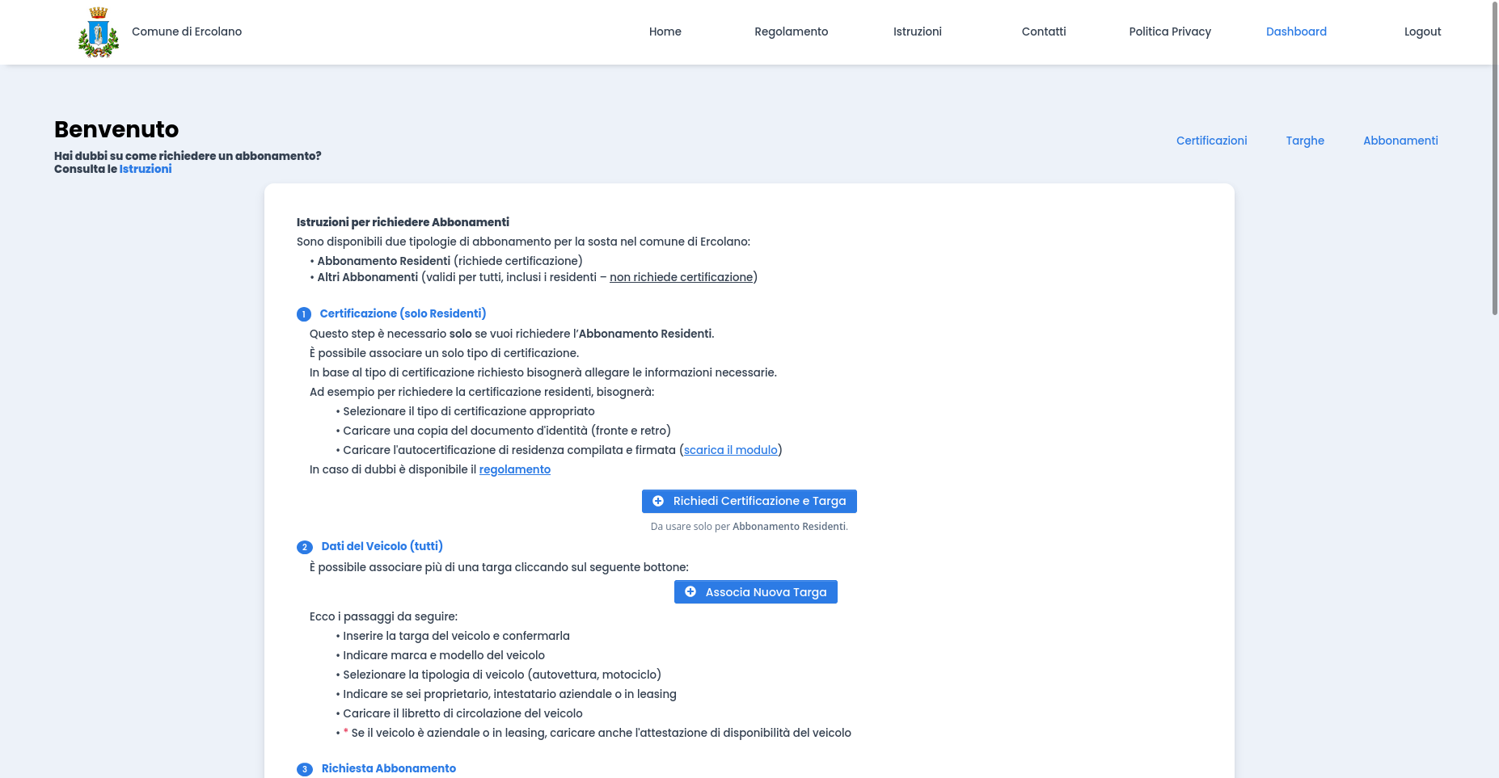The height and width of the screenshot is (778, 1499).
Task: Open the Certificazioni section
Action: coord(1211,141)
